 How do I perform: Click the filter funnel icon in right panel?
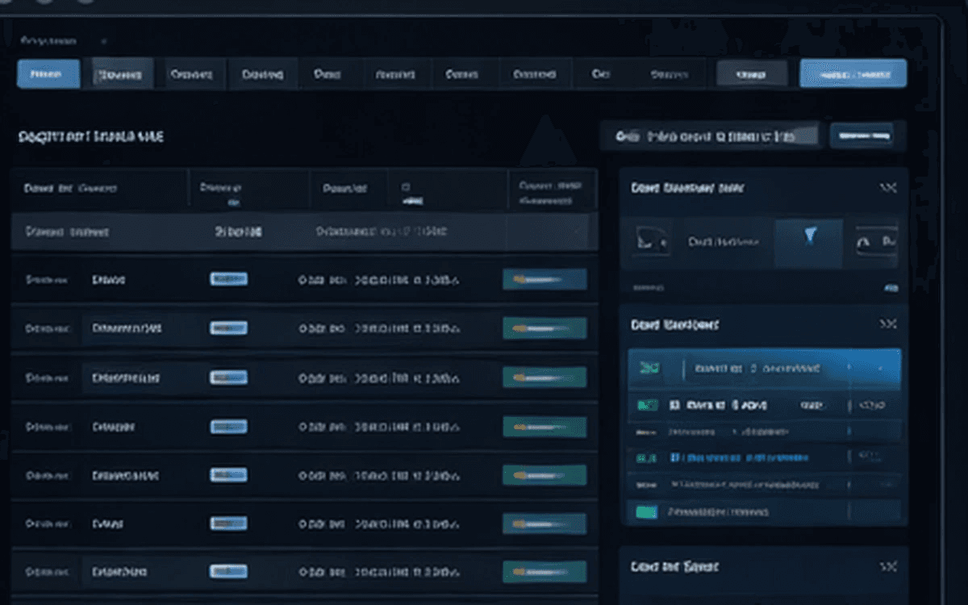click(809, 236)
